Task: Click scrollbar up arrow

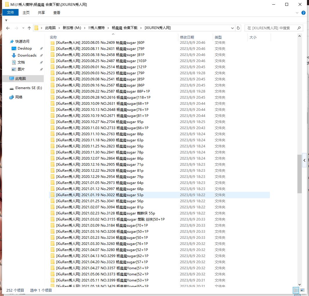Action: coord(299,36)
